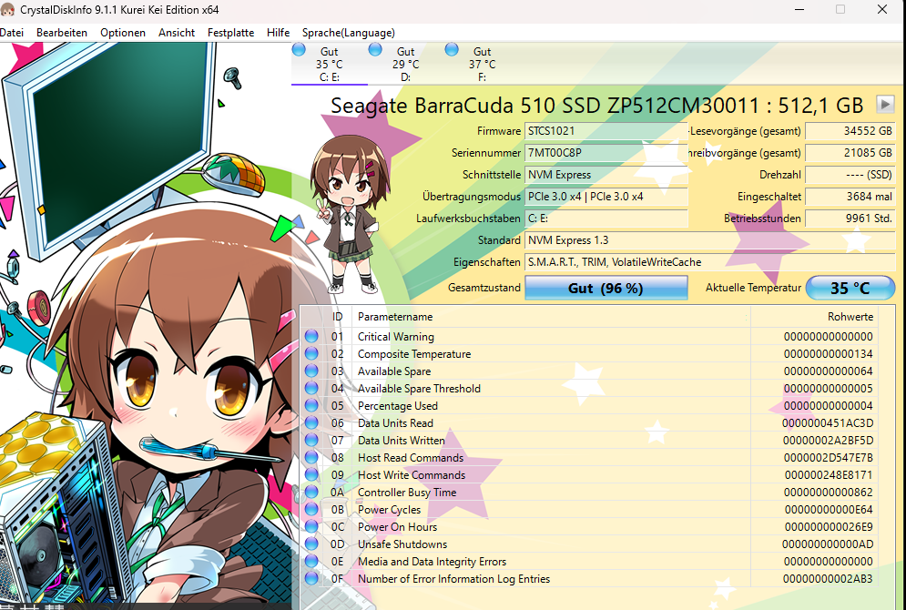Click the Gut (96 %) health status button
This screenshot has height=610, width=906.
tap(606, 288)
